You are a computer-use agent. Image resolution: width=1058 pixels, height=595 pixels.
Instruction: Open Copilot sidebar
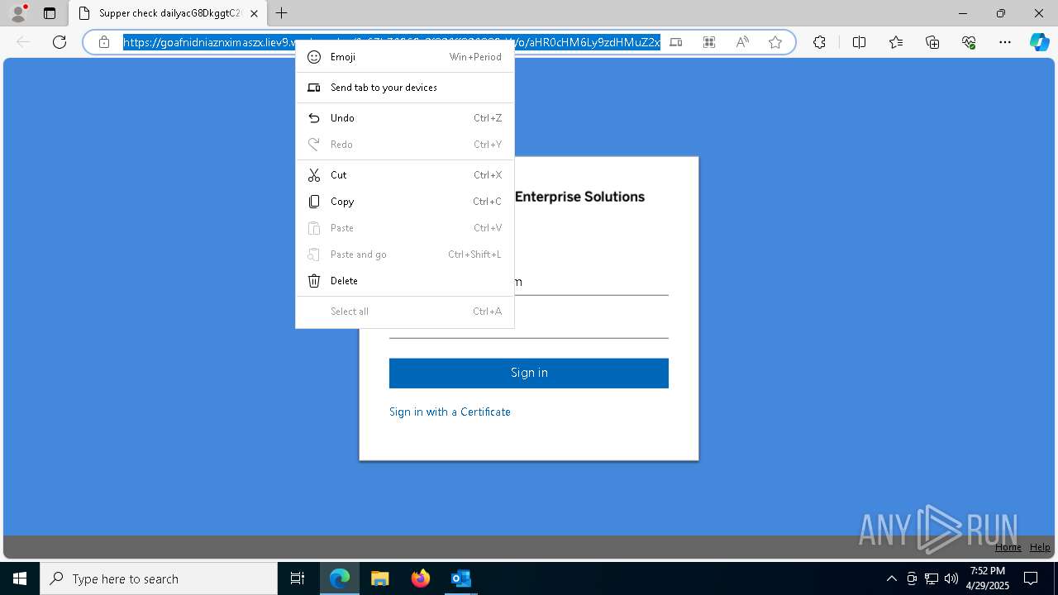(1039, 42)
